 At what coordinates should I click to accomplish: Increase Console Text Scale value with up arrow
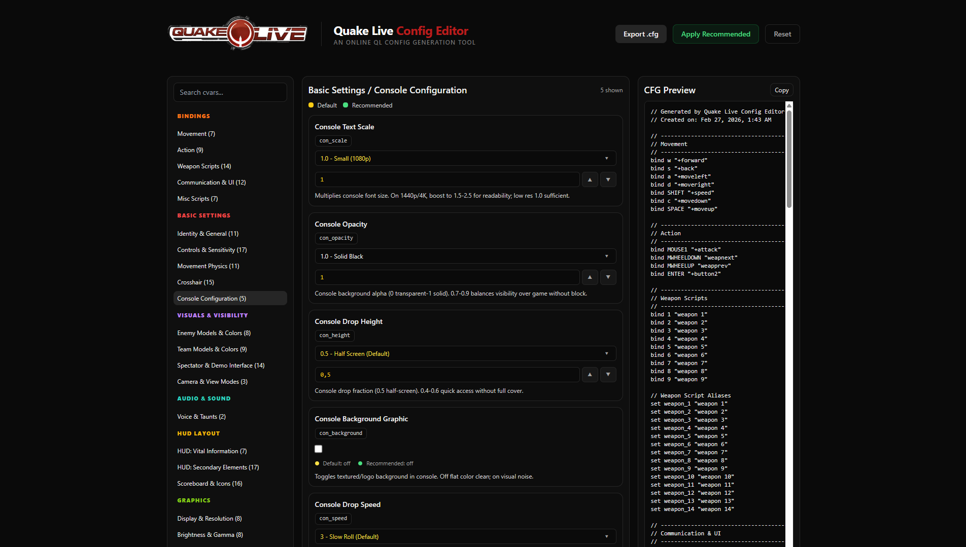(590, 179)
